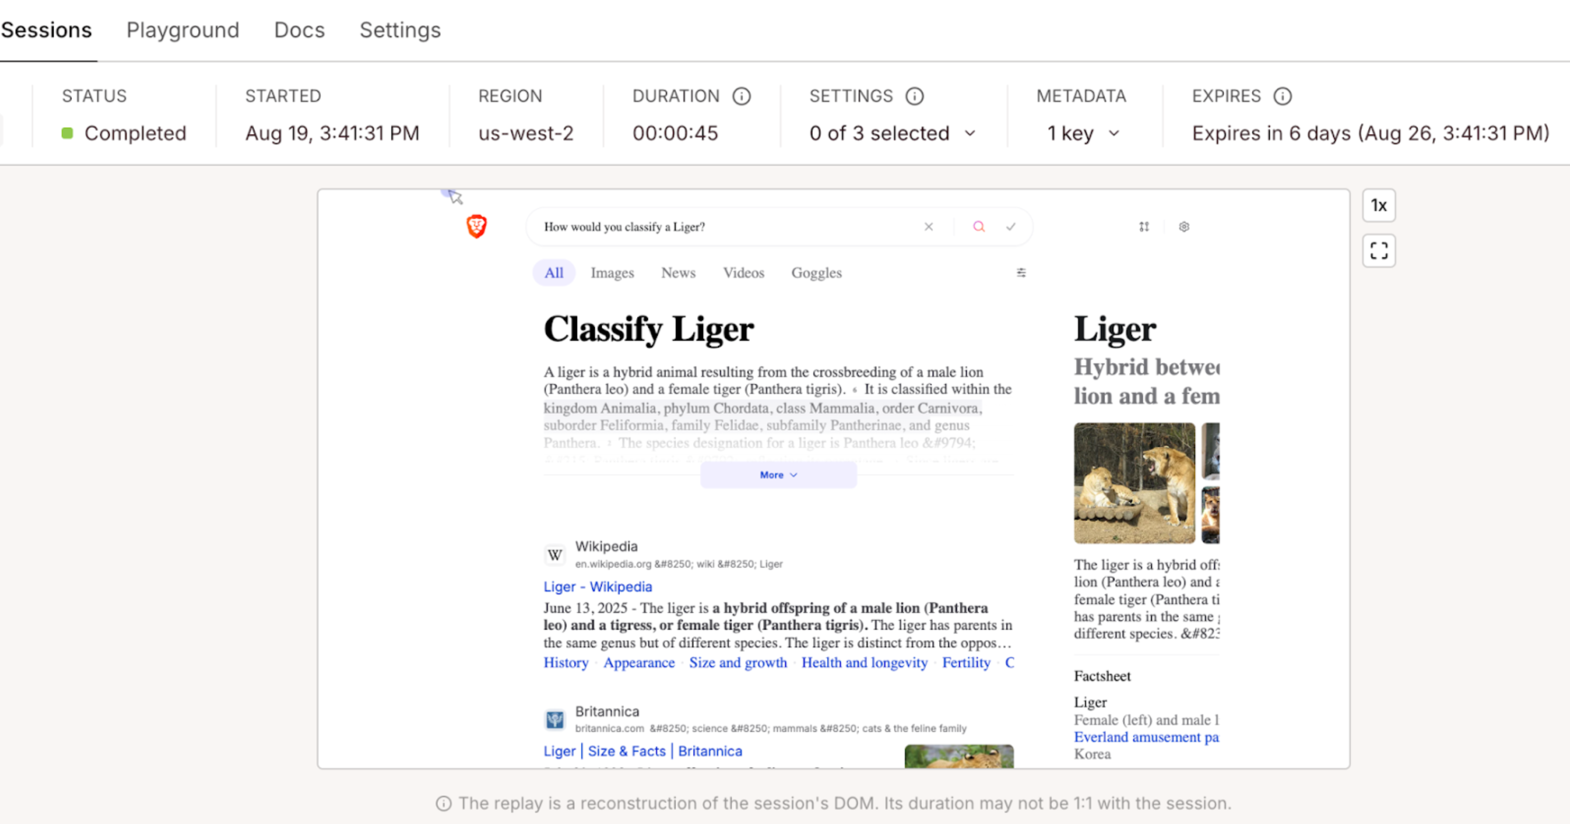Viewport: 1570px width, 824px height.
Task: Click the search query input field
Action: tap(725, 227)
